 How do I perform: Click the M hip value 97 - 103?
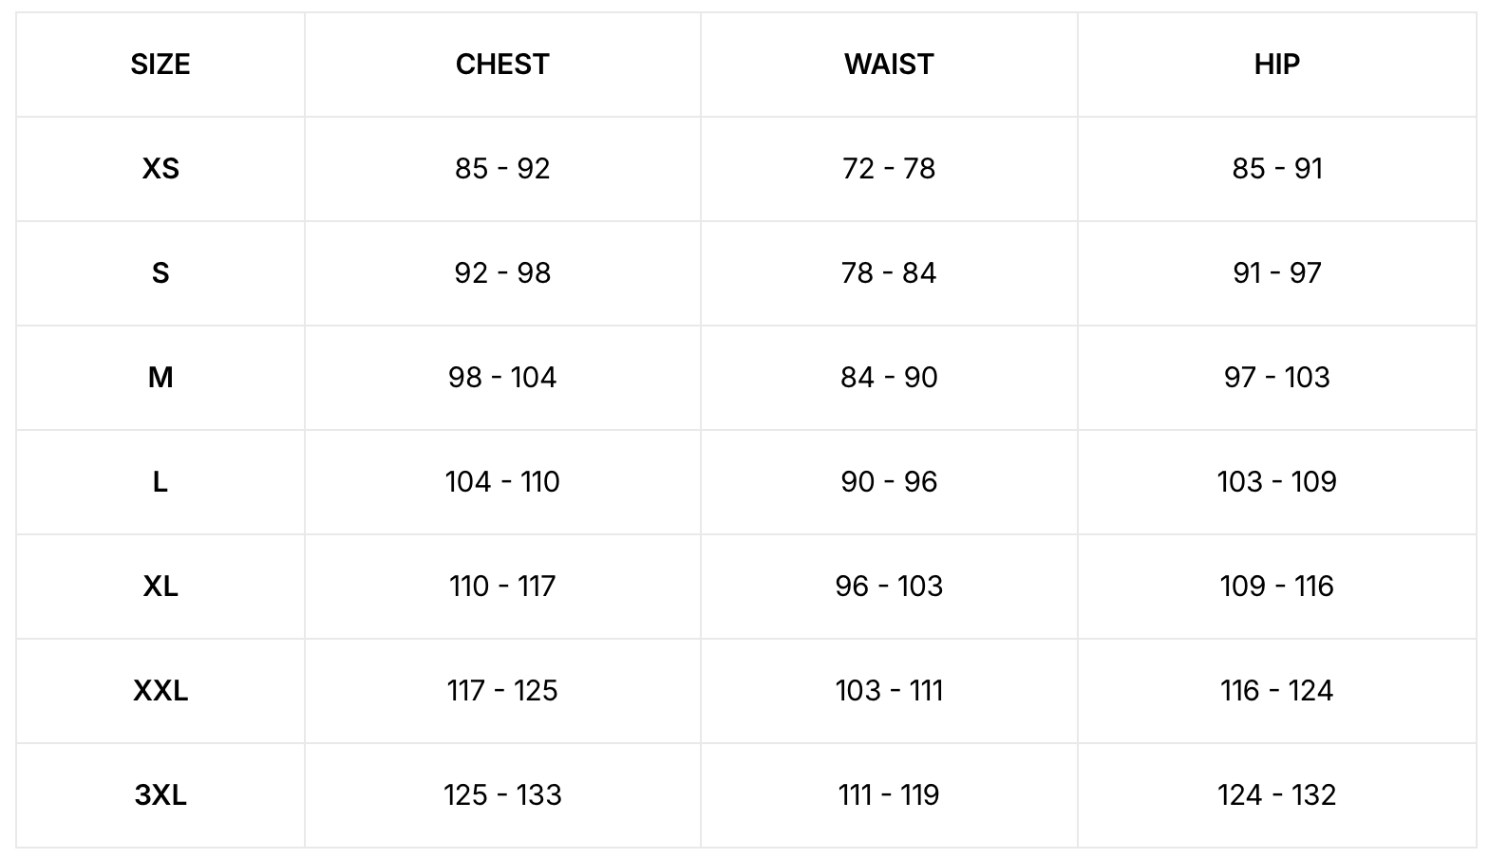pos(1276,378)
